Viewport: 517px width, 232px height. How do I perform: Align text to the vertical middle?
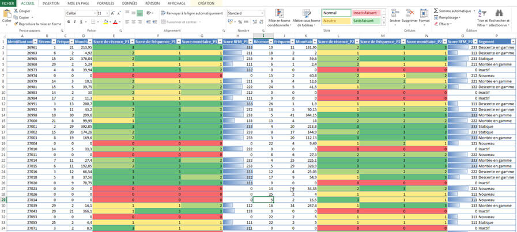tap(134, 13)
